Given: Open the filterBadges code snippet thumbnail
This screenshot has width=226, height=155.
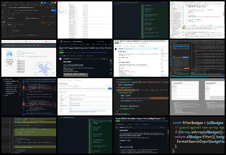Looking at the screenshot, I should pyautogui.click(x=198, y=135).
